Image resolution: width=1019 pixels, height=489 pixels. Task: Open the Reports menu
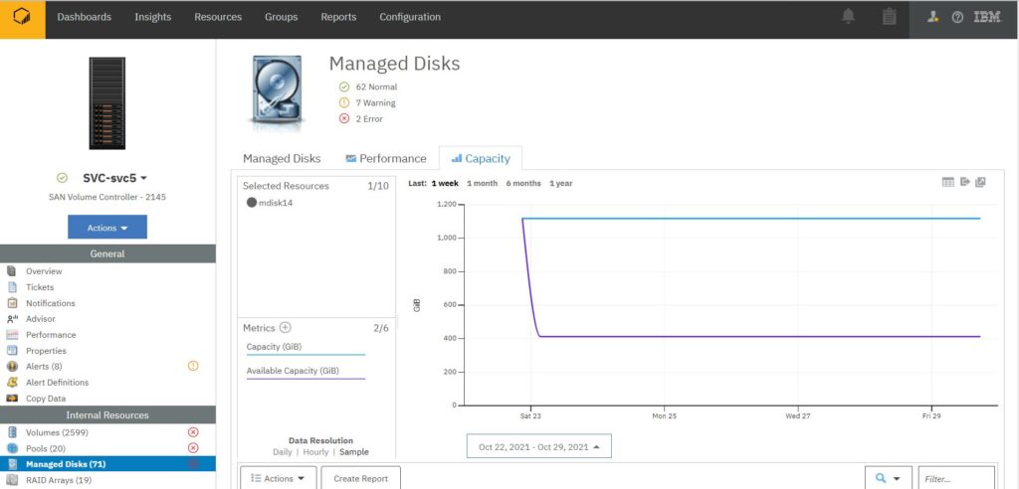pos(338,18)
